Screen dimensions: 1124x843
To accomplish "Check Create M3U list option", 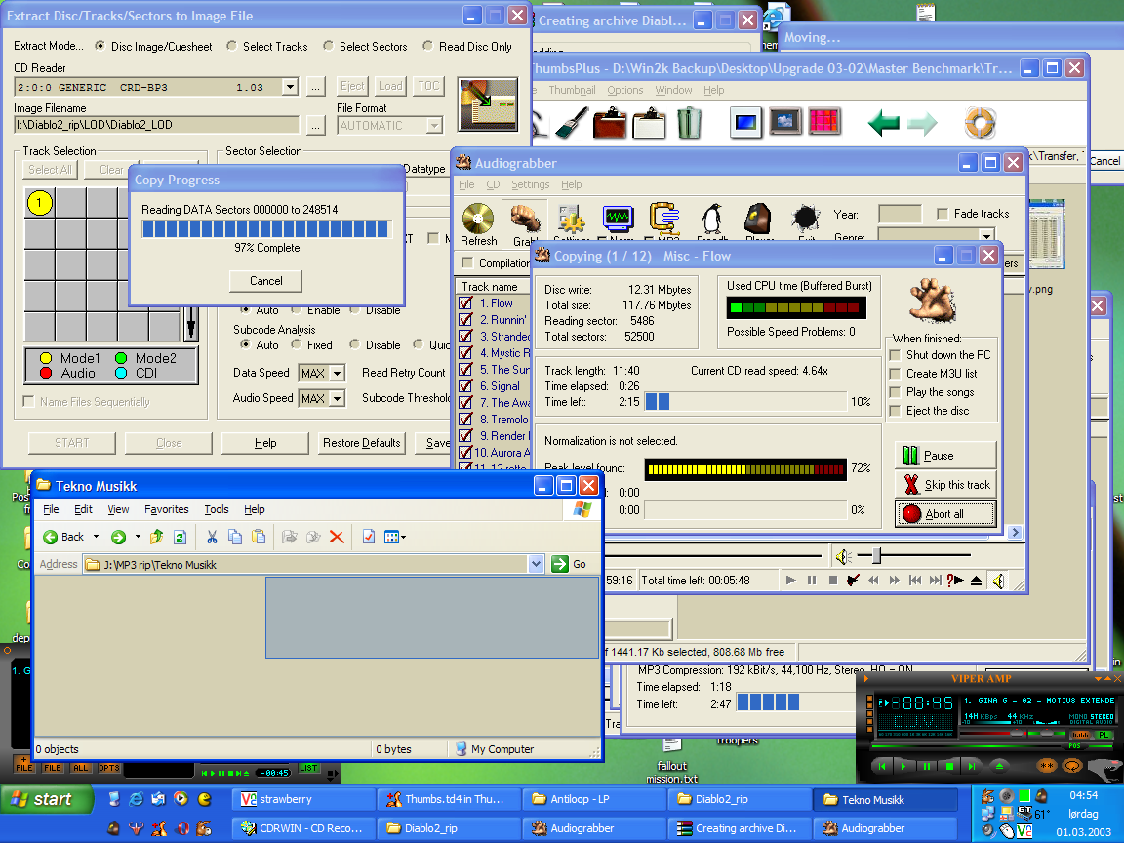I will [x=895, y=374].
